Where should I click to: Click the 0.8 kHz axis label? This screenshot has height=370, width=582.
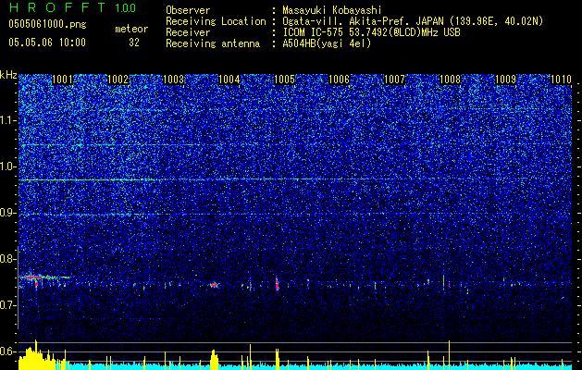(8, 259)
